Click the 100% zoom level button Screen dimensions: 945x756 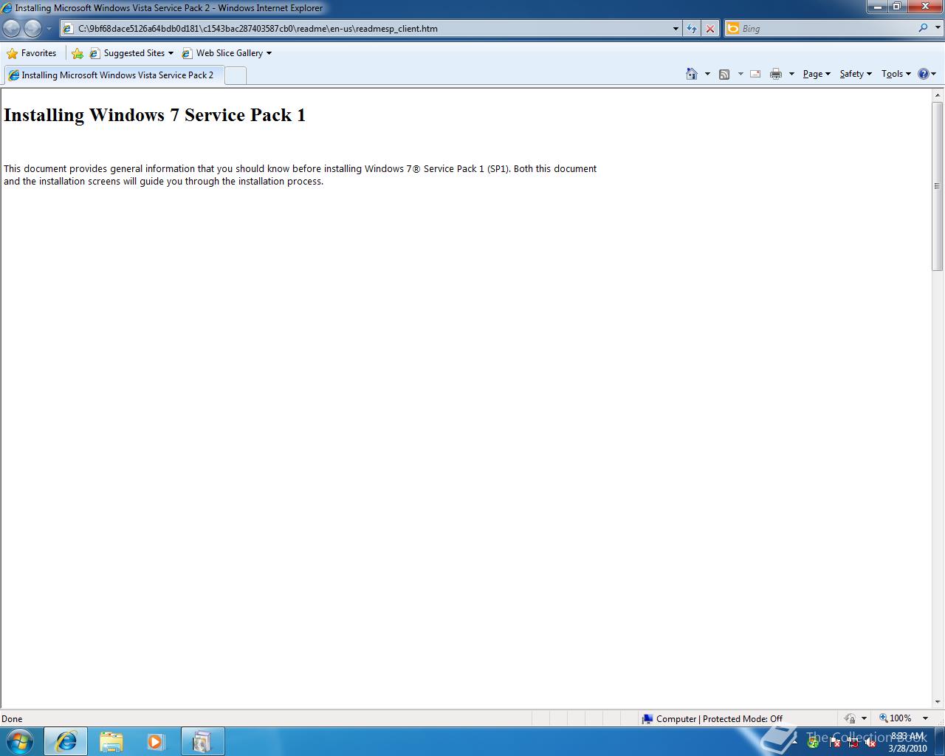pyautogui.click(x=895, y=718)
